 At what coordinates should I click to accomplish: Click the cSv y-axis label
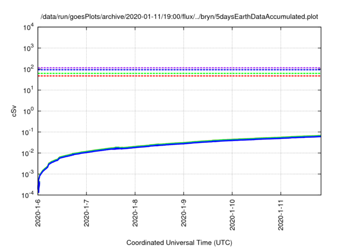14,111
